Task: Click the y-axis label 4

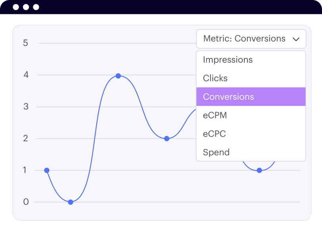Action: coord(26,75)
